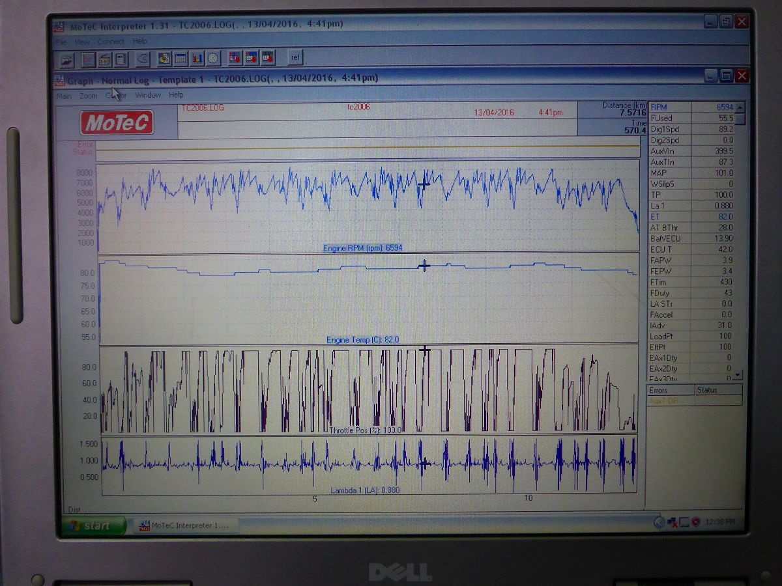Click the red shield tray icon
Screen dimensions: 782x586
[695, 522]
